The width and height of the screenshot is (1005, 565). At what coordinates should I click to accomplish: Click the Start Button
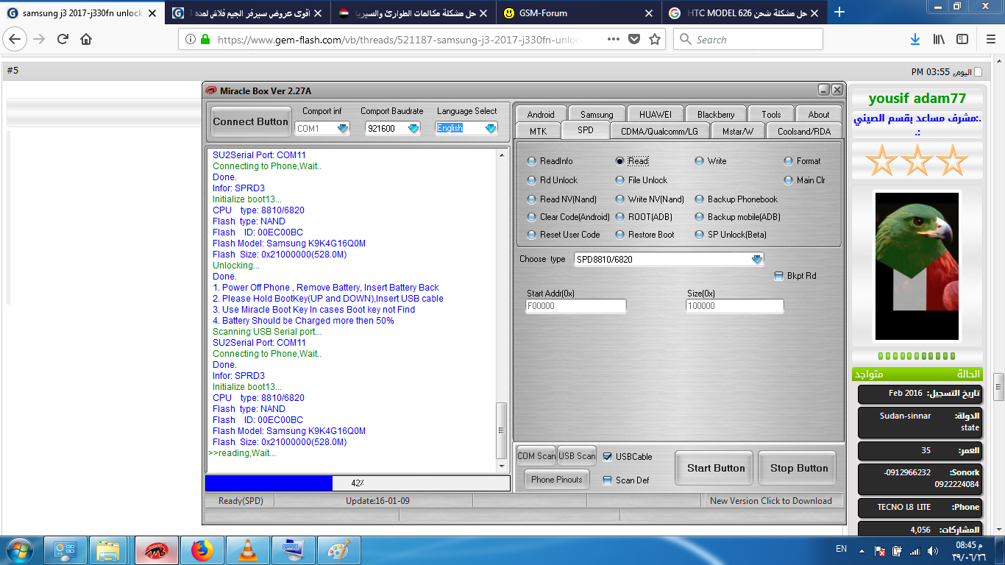716,468
